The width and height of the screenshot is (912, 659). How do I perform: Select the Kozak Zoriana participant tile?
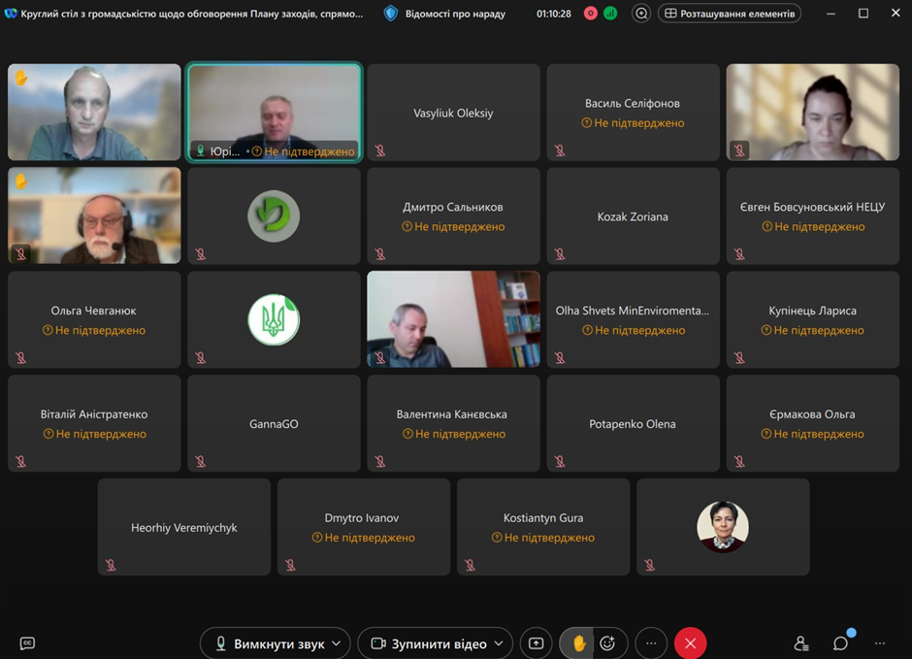tap(633, 216)
